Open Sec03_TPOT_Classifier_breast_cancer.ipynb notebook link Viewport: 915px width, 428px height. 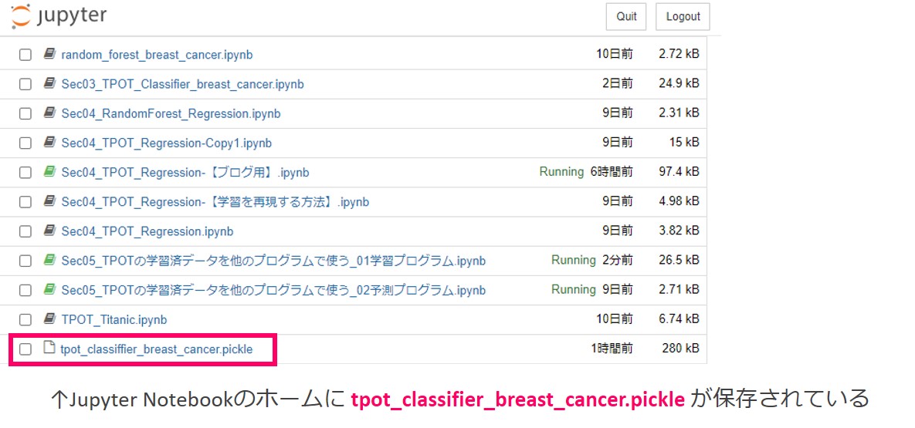click(x=183, y=84)
